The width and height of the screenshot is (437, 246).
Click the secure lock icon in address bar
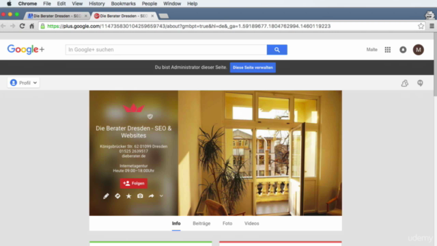point(42,26)
